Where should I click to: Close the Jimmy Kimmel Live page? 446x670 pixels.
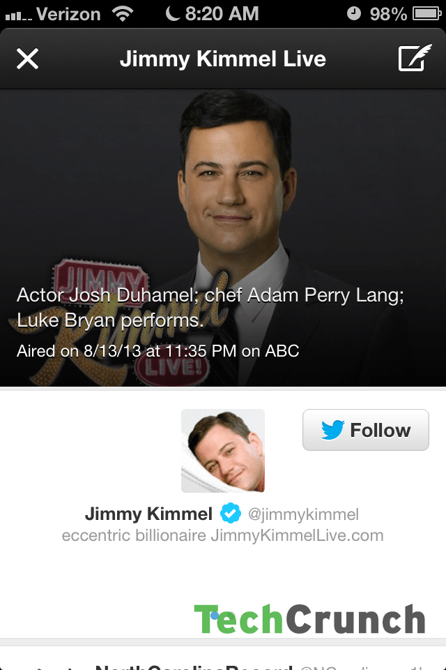(x=27, y=59)
